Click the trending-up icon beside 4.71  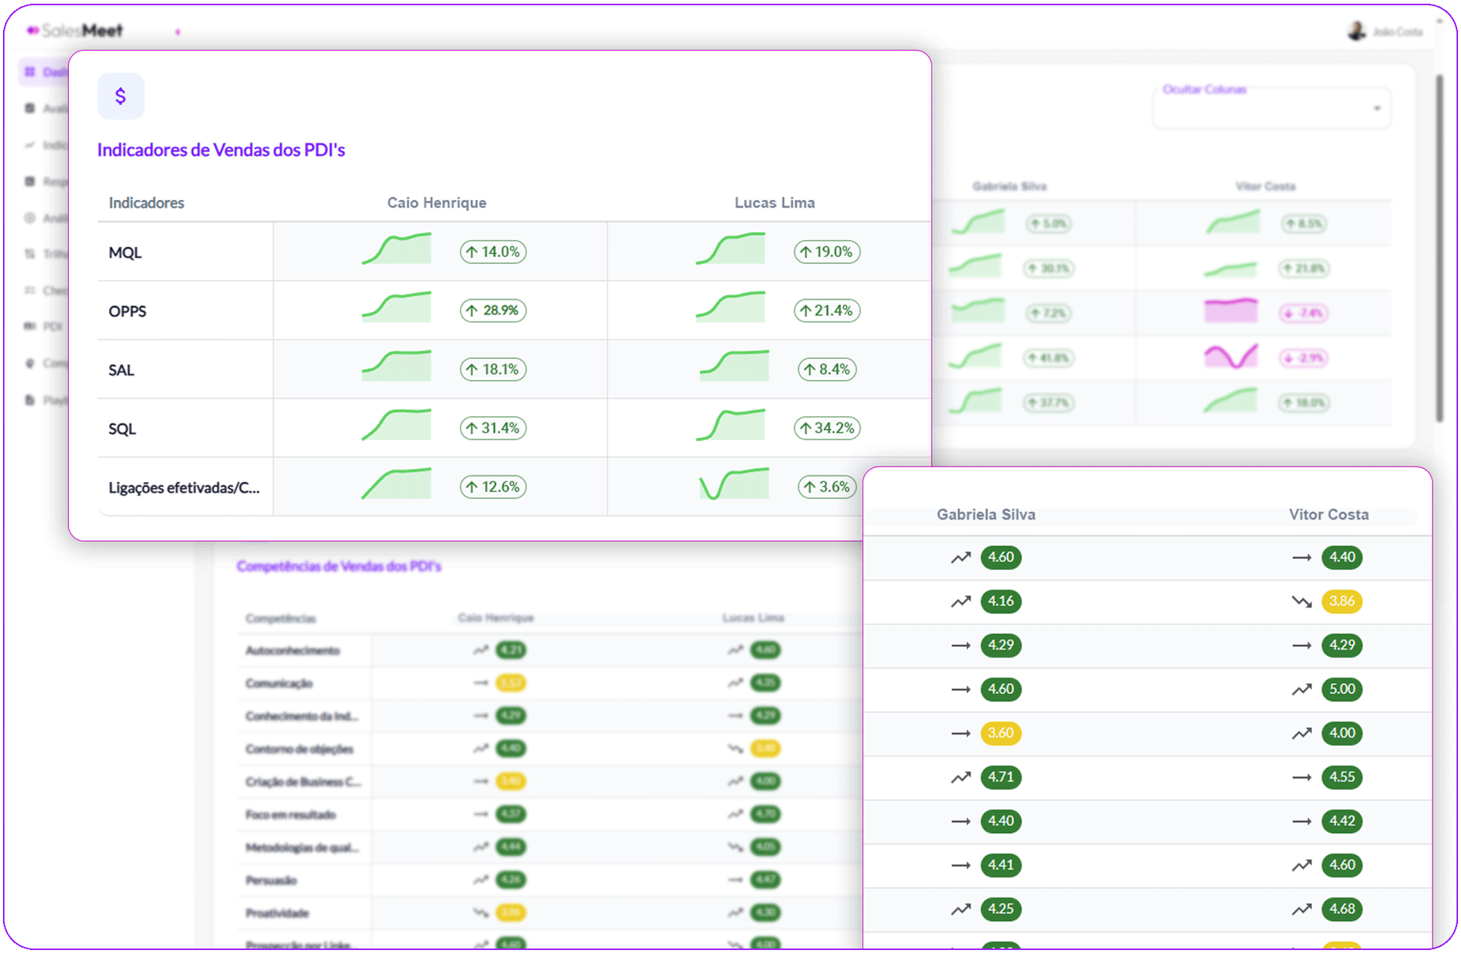click(960, 778)
